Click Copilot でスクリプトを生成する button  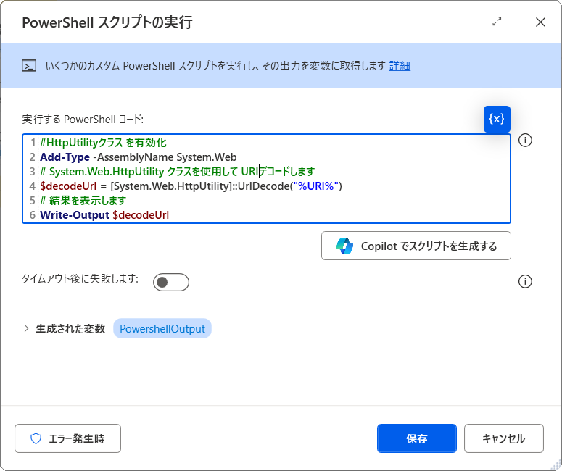tap(416, 246)
